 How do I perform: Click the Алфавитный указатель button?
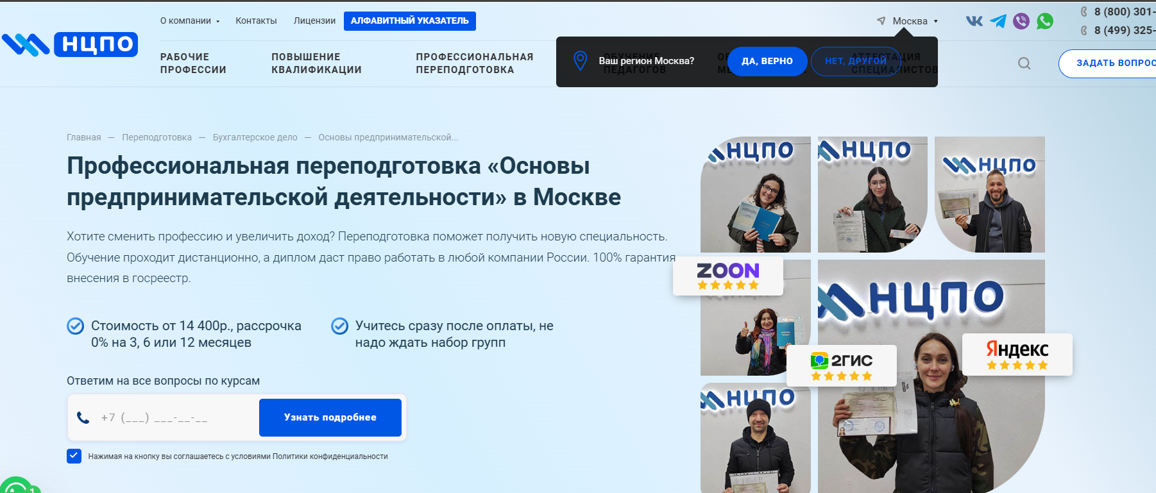click(x=409, y=21)
